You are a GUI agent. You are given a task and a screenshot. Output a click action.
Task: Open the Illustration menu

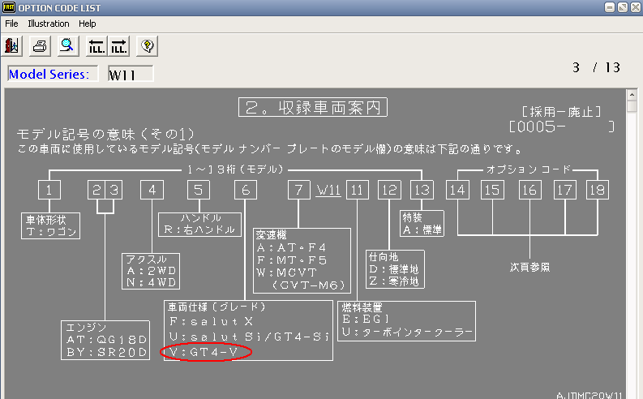tap(49, 24)
